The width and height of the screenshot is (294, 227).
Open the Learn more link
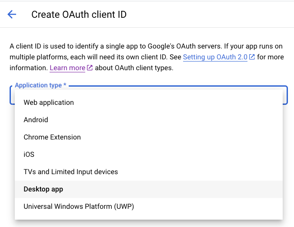67,68
